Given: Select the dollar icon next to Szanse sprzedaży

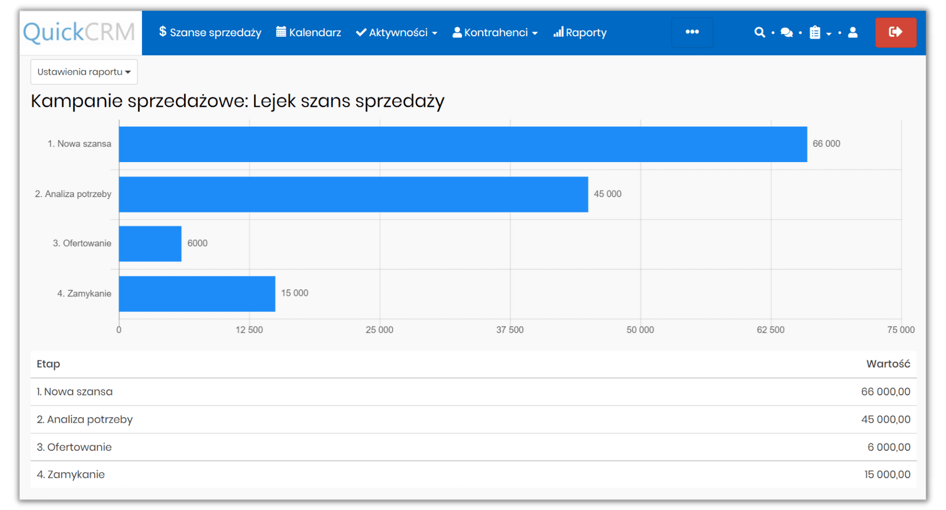Looking at the screenshot, I should (162, 32).
